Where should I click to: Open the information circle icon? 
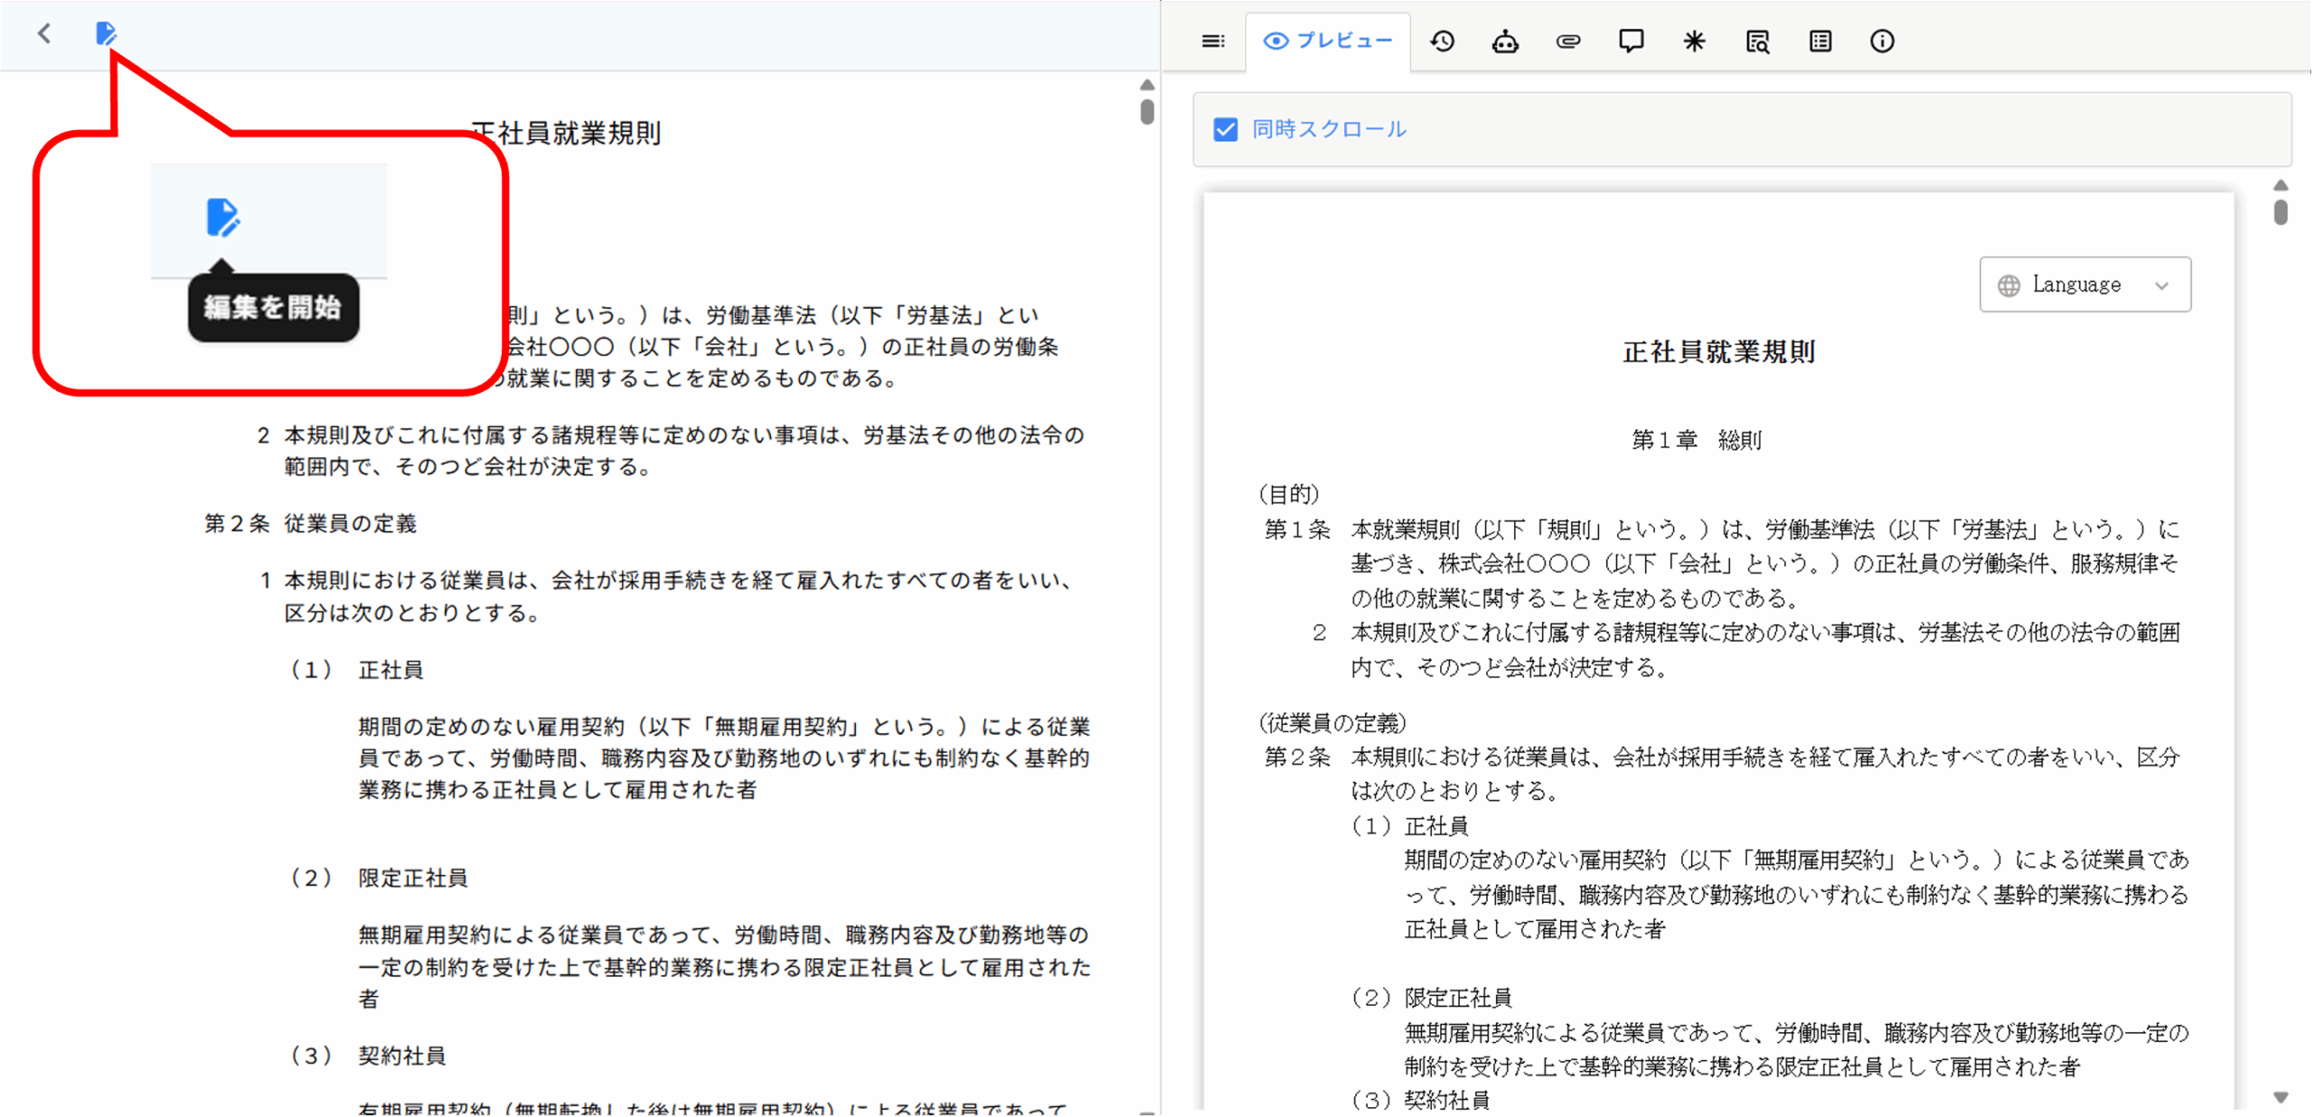coord(1882,41)
